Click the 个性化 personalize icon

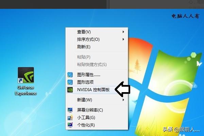point(70,125)
